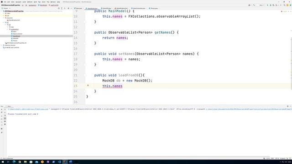Select MVCObservableProperties.iml file
The width and height of the screenshot is (292, 164).
pos(16,43)
